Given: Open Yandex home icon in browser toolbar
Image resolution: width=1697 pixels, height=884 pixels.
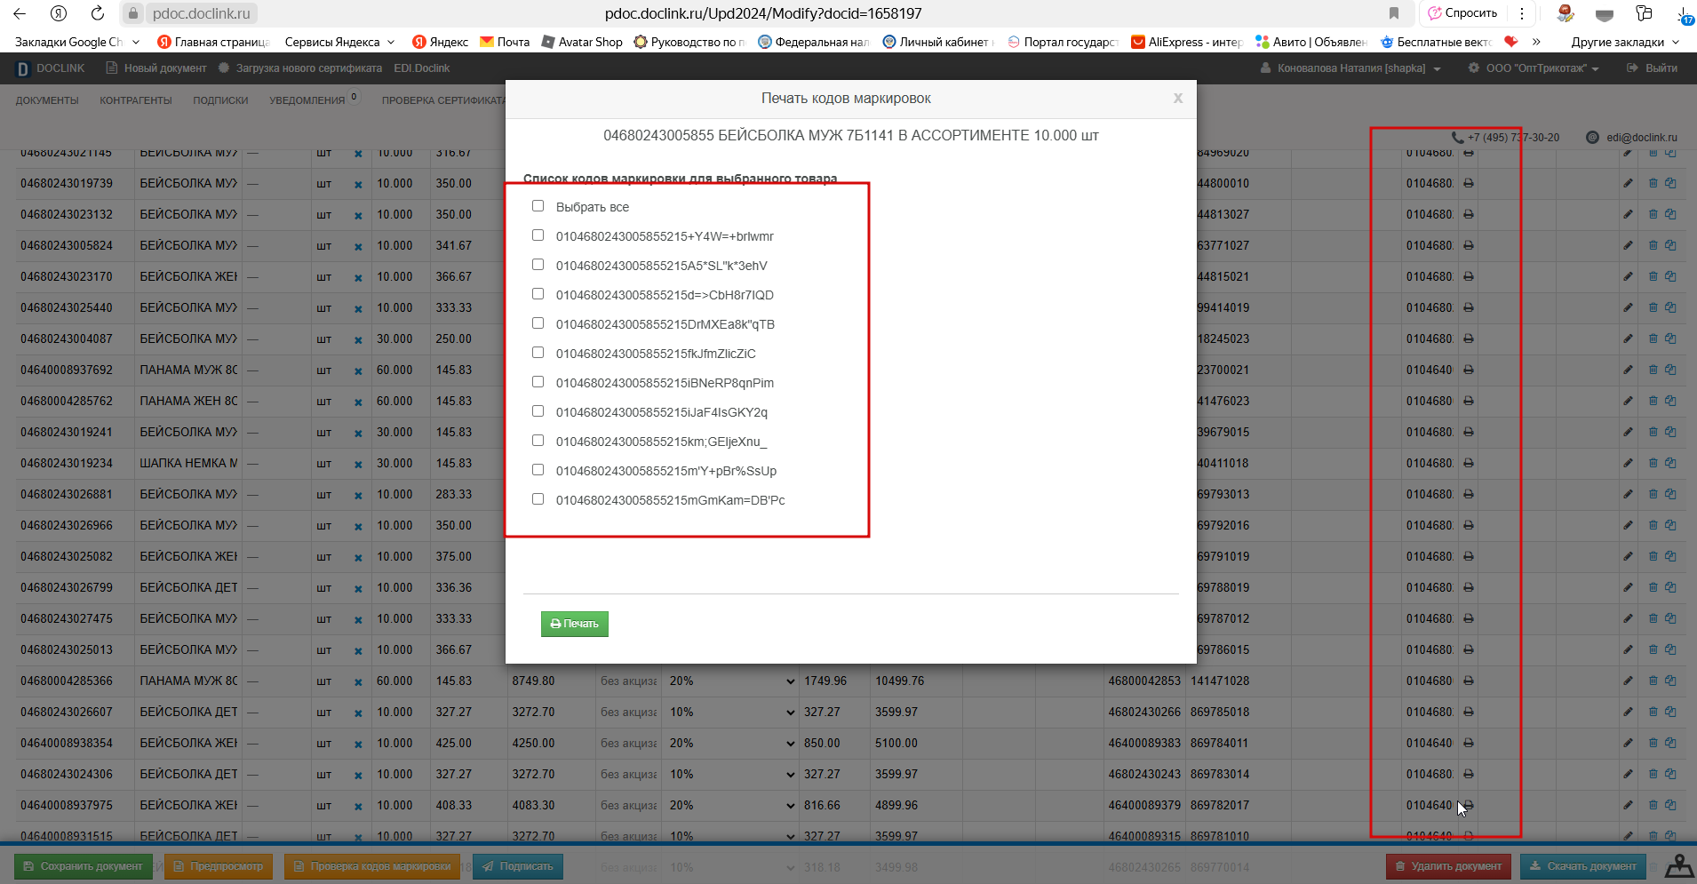Looking at the screenshot, I should tap(59, 13).
